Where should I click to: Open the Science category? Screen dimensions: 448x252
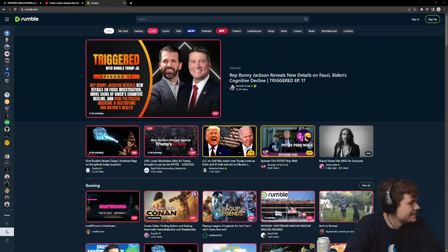pos(297,31)
